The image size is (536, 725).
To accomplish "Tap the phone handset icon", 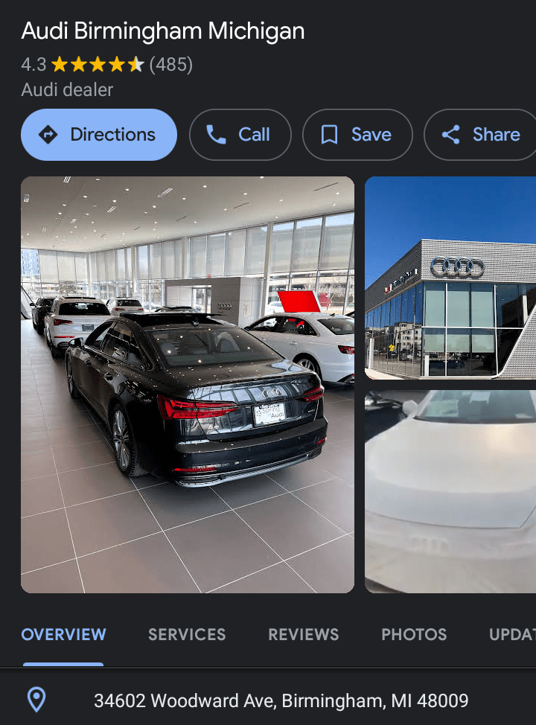I will click(216, 135).
